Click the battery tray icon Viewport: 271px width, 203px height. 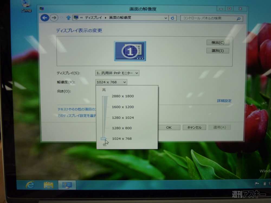coord(264,184)
